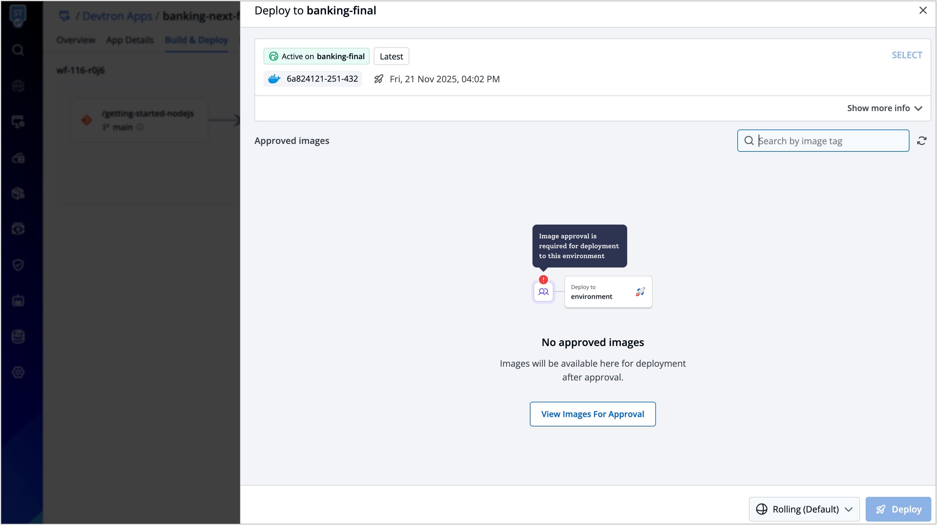The height and width of the screenshot is (525, 937).
Task: Click the search magnifier icon in sidebar
Action: (x=18, y=50)
